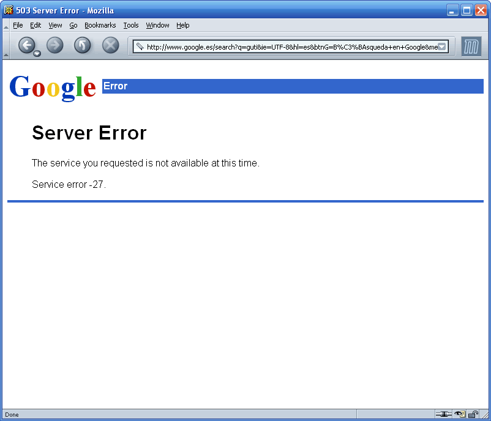Click the Mozilla throbber logo beside the toolbar

pos(471,46)
